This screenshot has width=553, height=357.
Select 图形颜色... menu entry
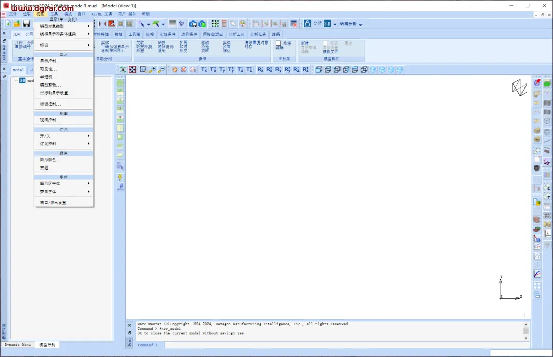64,160
